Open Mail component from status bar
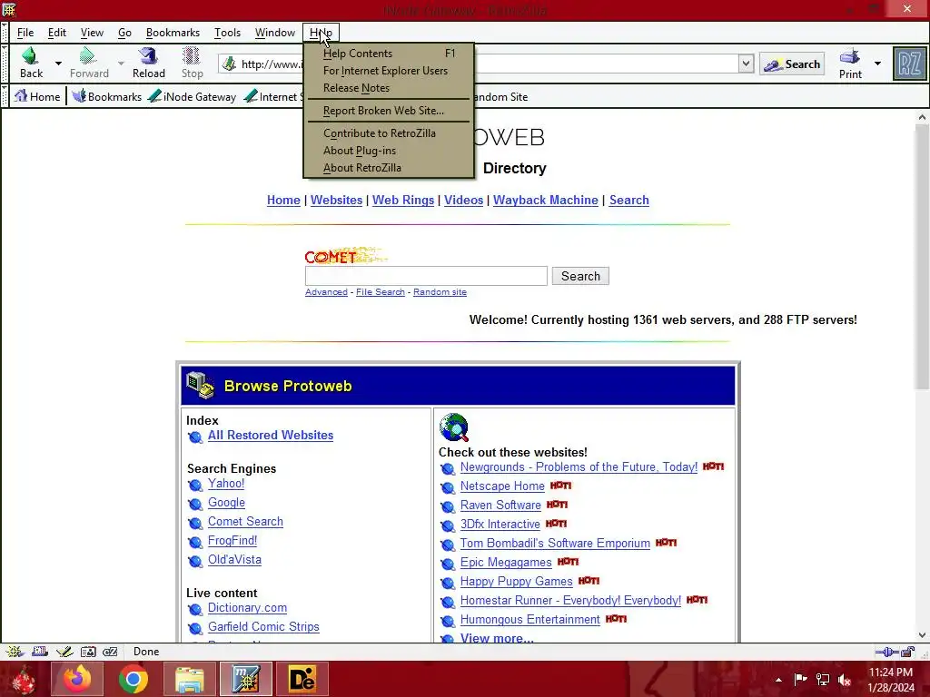Screen dimensions: 930x697 (40, 652)
